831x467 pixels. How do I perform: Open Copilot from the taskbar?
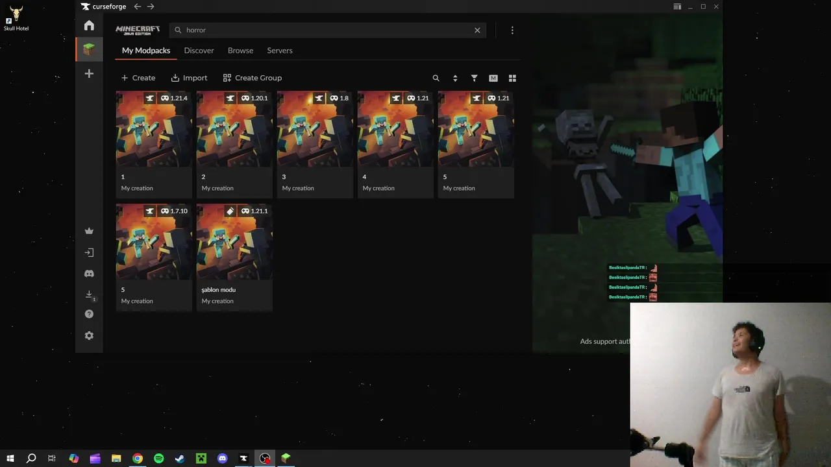[x=74, y=459]
